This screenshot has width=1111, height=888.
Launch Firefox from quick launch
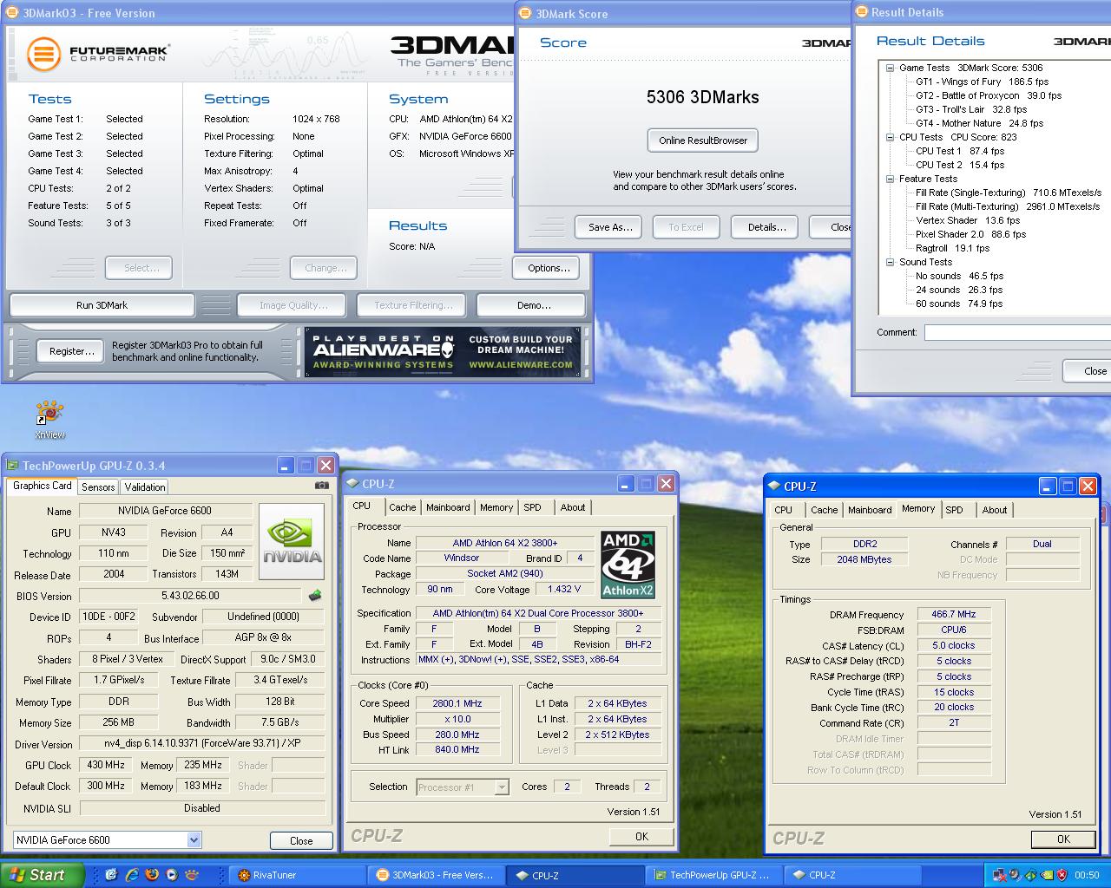point(152,875)
